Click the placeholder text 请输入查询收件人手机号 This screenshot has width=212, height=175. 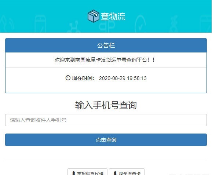(38, 120)
